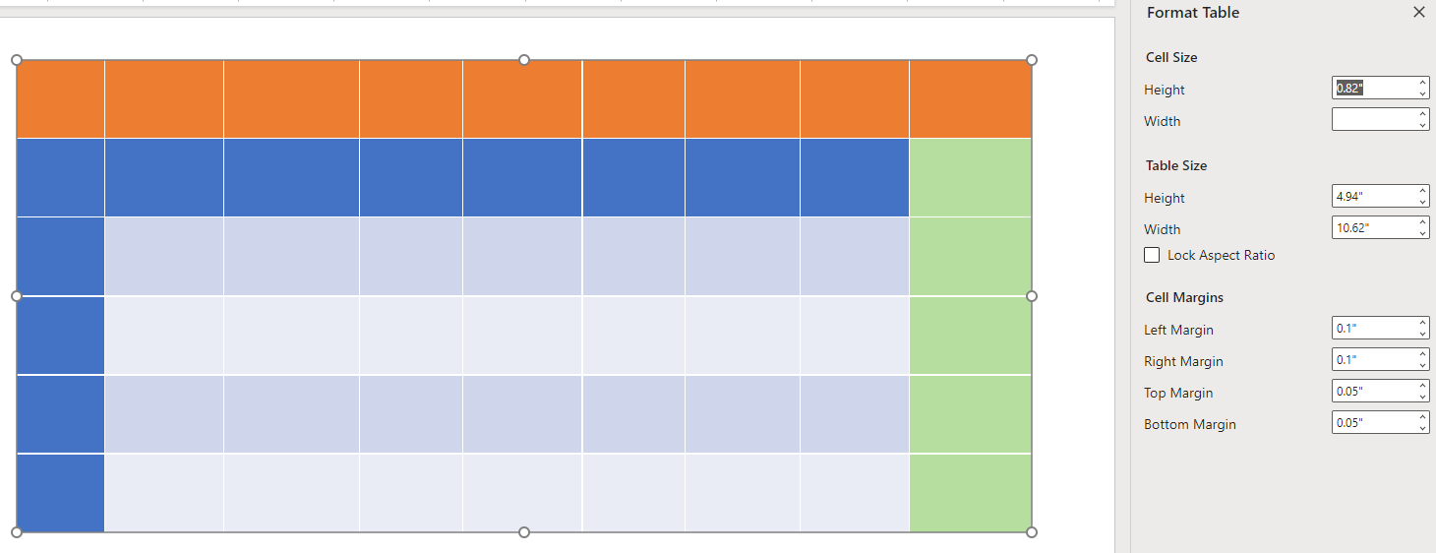Viewport: 1436px width, 553px height.
Task: Click the Table Size Width field
Action: click(1374, 228)
